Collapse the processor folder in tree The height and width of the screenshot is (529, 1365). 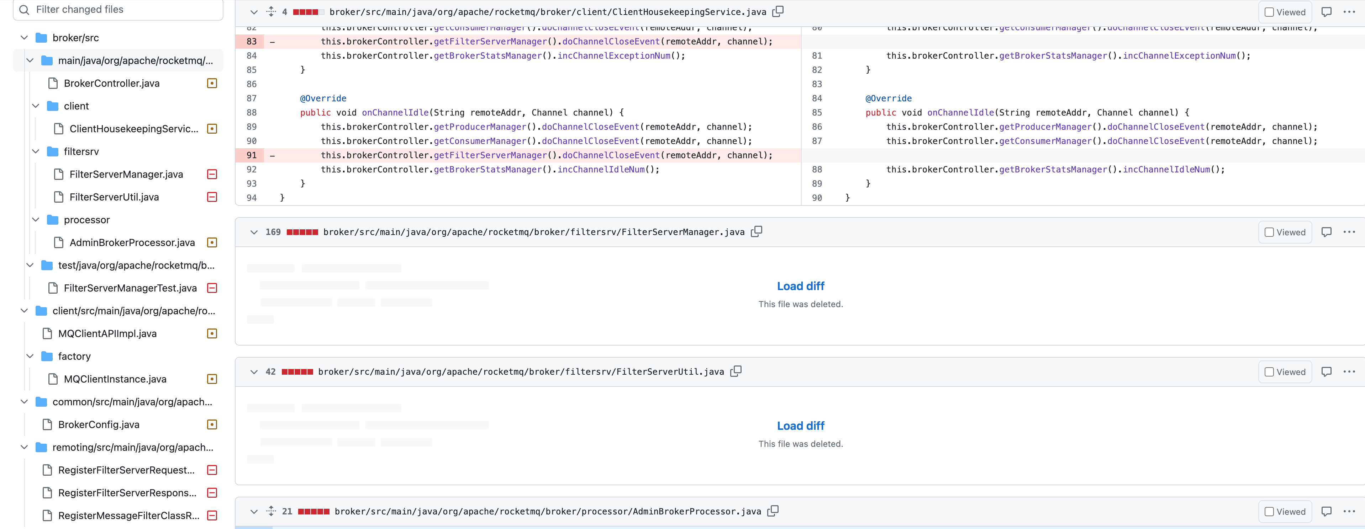click(36, 220)
